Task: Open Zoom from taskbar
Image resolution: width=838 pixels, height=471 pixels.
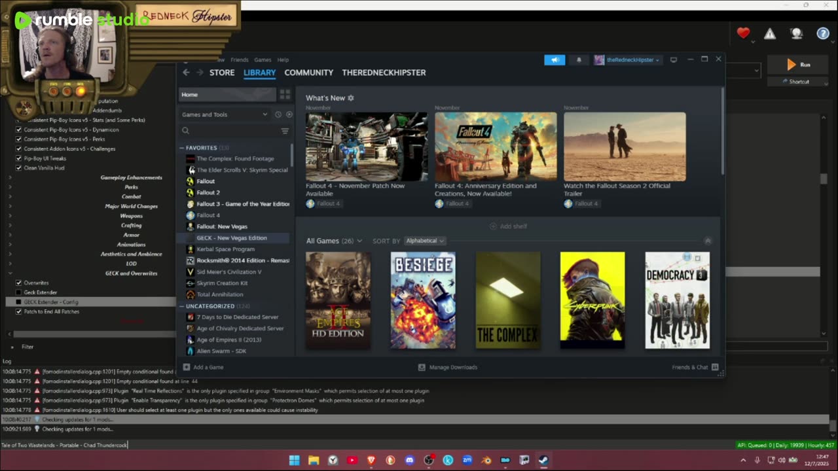Action: pyautogui.click(x=467, y=460)
